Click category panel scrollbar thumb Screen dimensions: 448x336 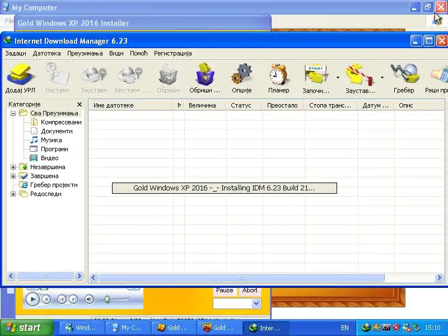[45, 276]
